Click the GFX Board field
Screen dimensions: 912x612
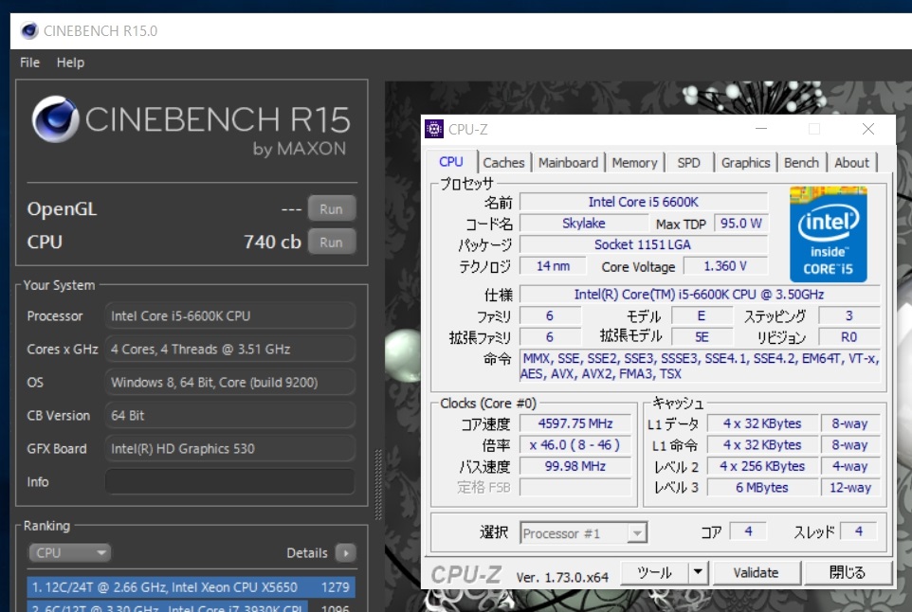tap(229, 449)
